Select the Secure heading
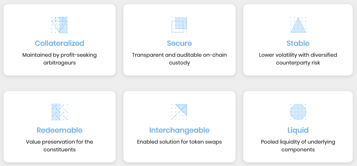Screen dimensions: 357x166 179,43
